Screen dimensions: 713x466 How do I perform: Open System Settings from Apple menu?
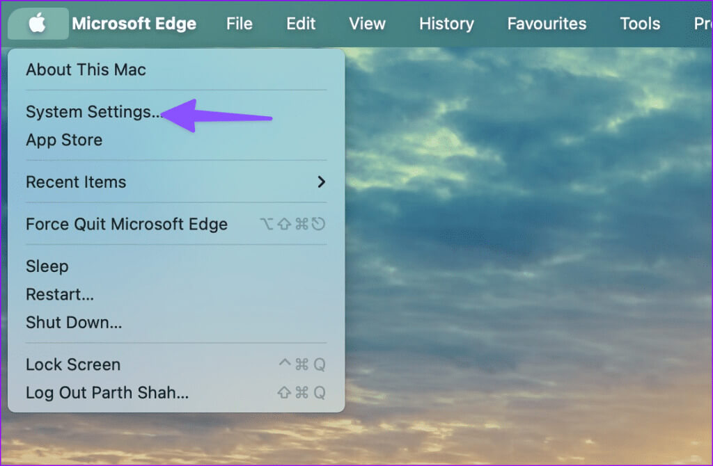click(176, 112)
